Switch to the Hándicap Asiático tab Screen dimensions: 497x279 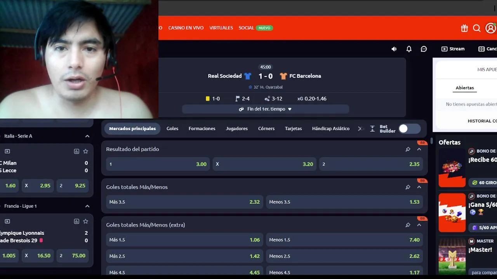(331, 129)
